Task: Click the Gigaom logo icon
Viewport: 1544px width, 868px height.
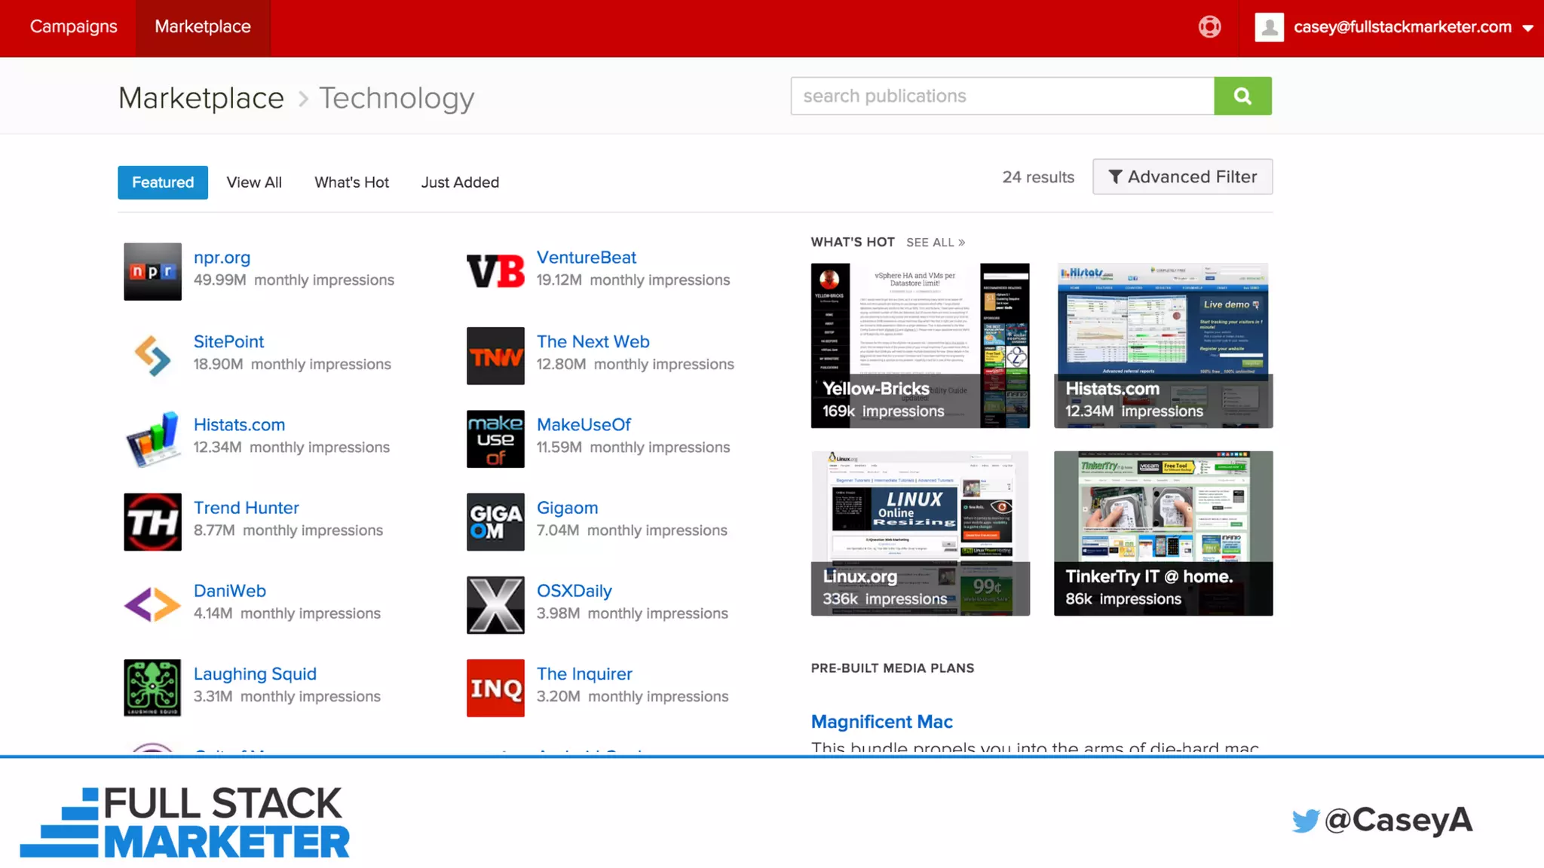Action: [x=495, y=521]
